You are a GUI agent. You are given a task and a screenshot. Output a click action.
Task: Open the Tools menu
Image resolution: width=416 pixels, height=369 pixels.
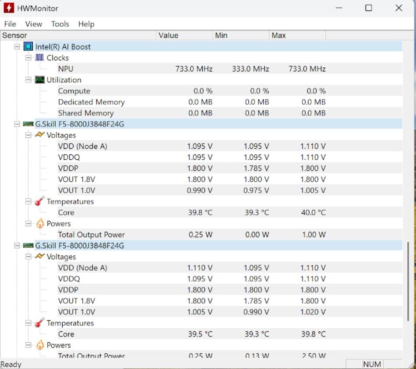(60, 24)
